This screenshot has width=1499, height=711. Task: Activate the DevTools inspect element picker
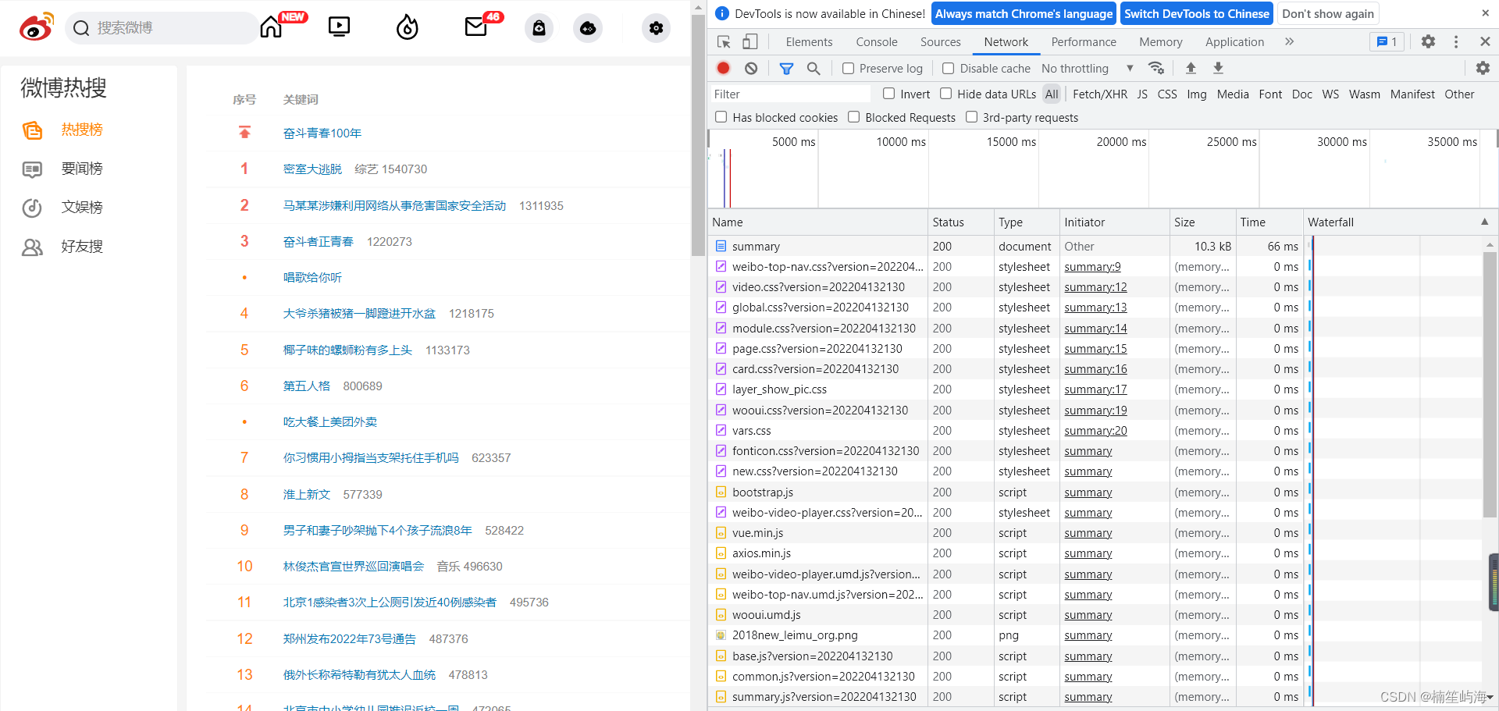[x=724, y=42]
